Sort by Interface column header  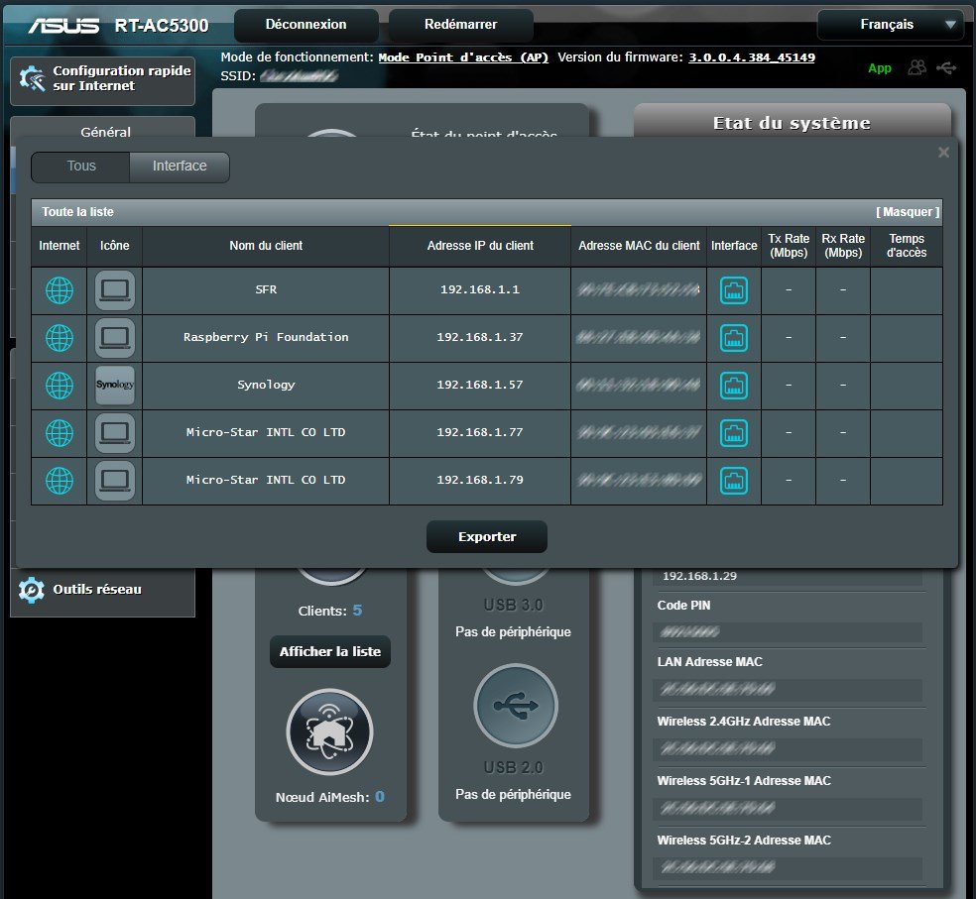[x=734, y=246]
